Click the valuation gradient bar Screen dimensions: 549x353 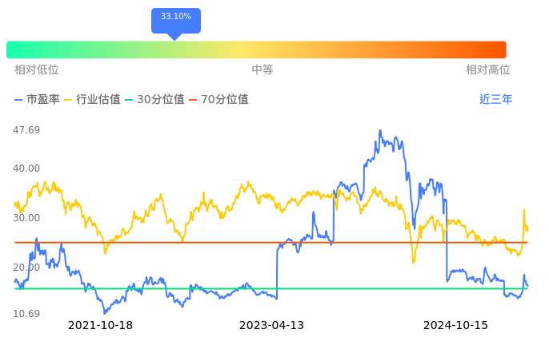point(256,50)
